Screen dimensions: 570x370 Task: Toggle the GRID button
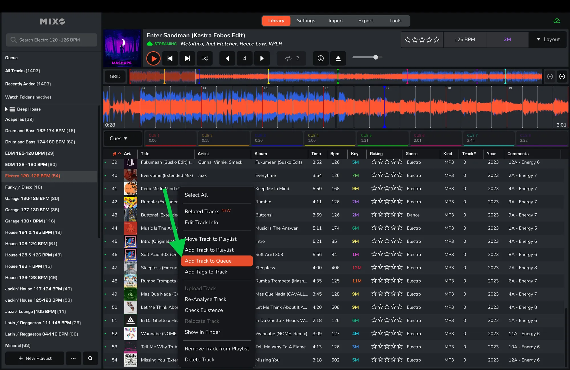point(115,76)
